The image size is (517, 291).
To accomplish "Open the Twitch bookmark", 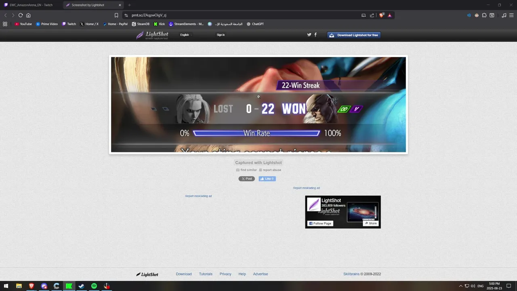I will [x=69, y=24].
